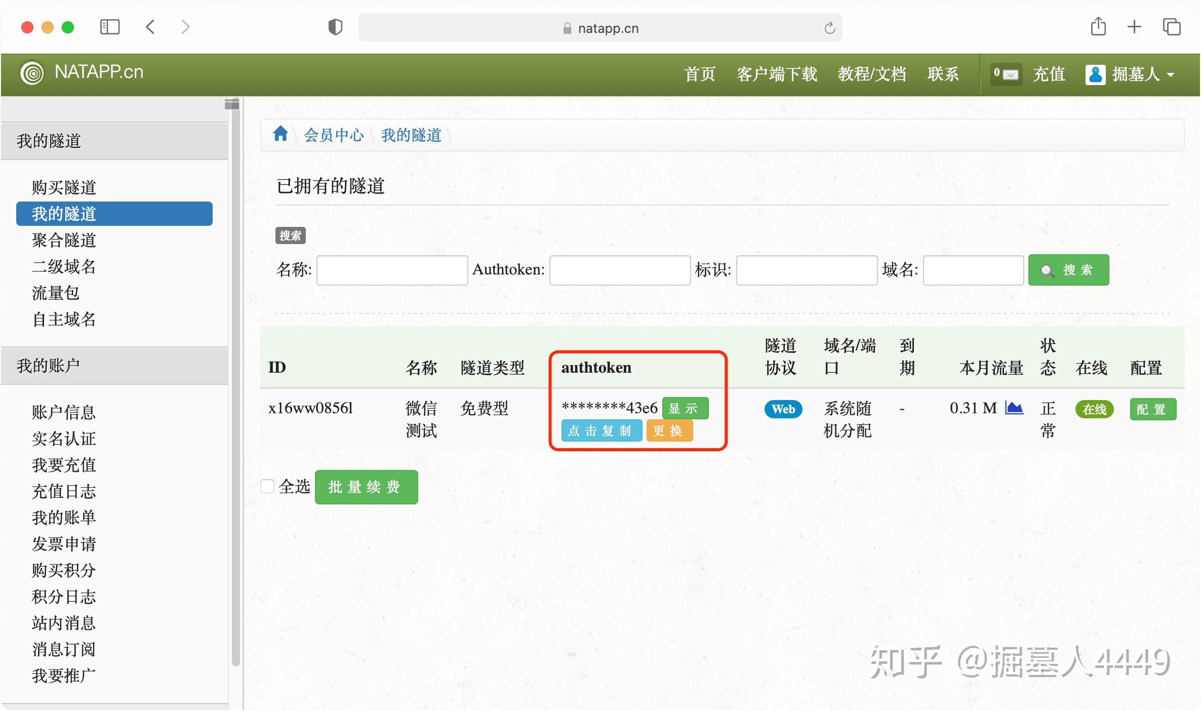The image size is (1201, 711).
Task: Click the privacy shield icon
Action: (335, 27)
